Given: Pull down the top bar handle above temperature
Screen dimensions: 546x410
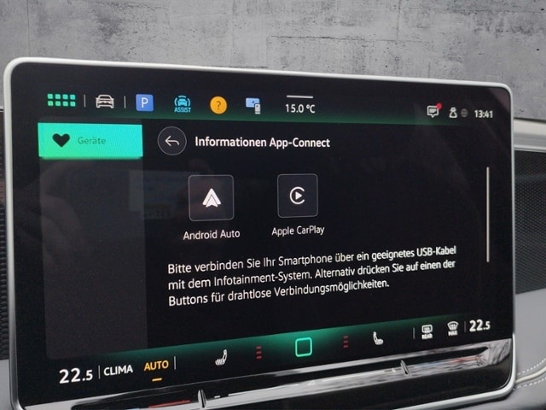Looking at the screenshot, I should pyautogui.click(x=299, y=97).
